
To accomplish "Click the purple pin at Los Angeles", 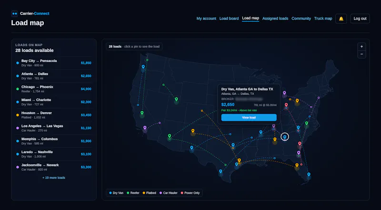I will [145, 128].
